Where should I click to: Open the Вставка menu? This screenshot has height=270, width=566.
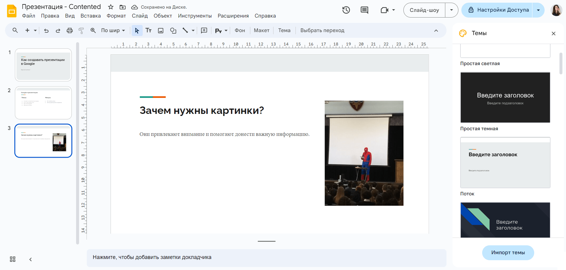[x=91, y=16]
